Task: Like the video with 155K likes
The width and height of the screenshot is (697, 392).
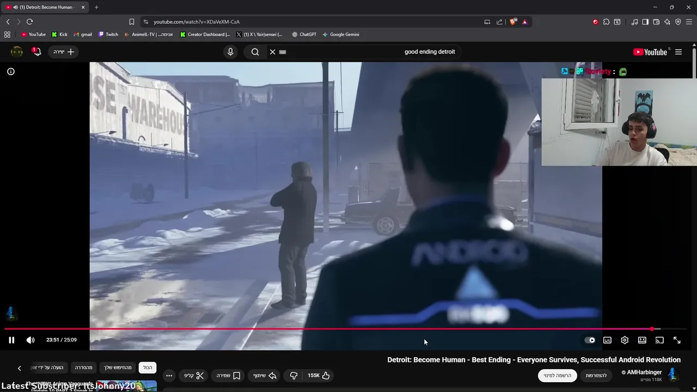Action: coord(319,376)
